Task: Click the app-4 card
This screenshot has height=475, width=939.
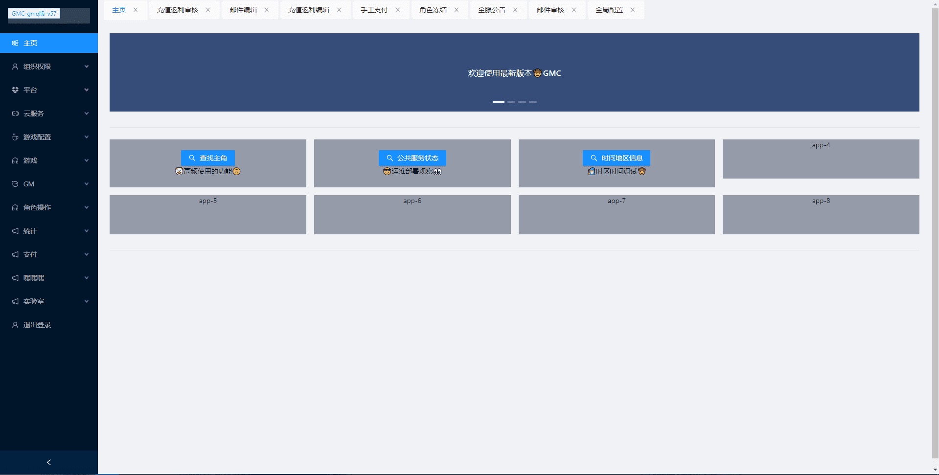Action: coord(821,159)
